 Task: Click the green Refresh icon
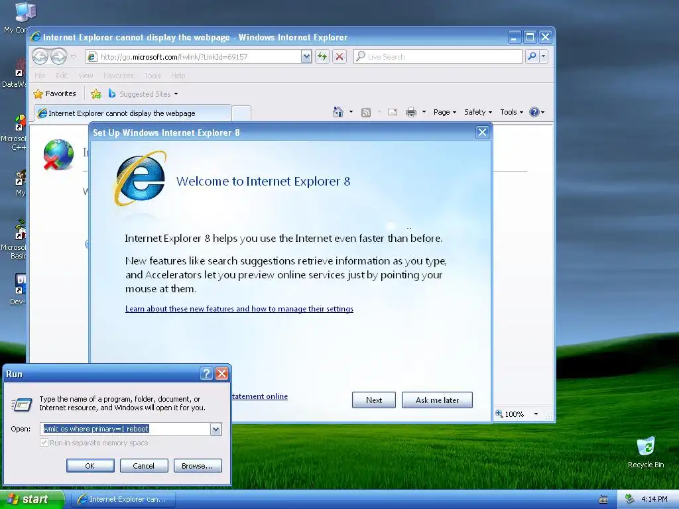coord(322,57)
